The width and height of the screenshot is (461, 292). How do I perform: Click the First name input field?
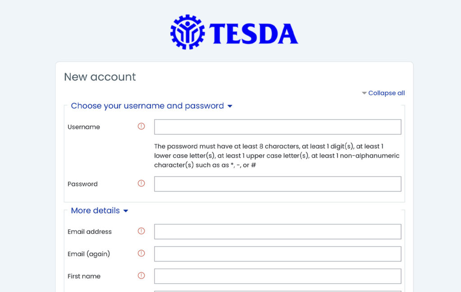pos(277,276)
